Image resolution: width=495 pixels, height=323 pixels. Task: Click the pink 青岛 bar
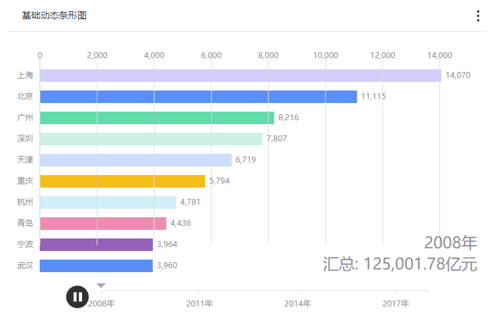[103, 223]
